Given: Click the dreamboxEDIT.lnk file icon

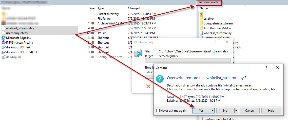Looking at the screenshot, I should 4,47.
